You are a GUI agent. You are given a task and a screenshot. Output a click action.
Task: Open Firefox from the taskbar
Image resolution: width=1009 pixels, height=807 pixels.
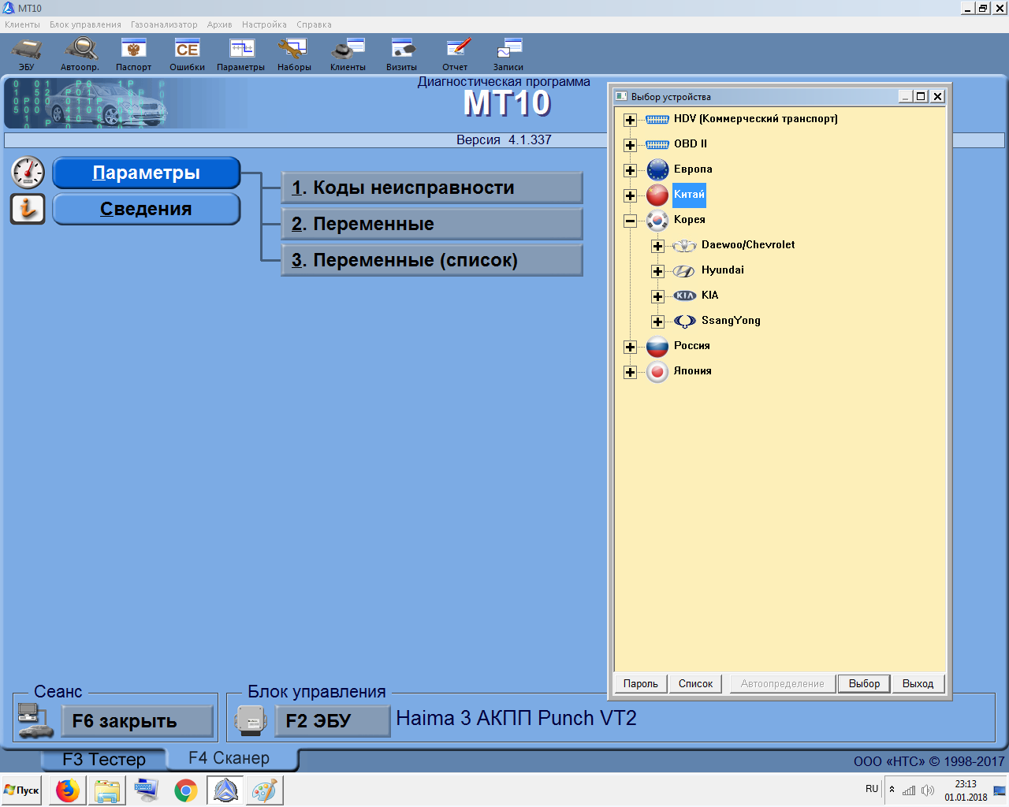click(x=68, y=790)
